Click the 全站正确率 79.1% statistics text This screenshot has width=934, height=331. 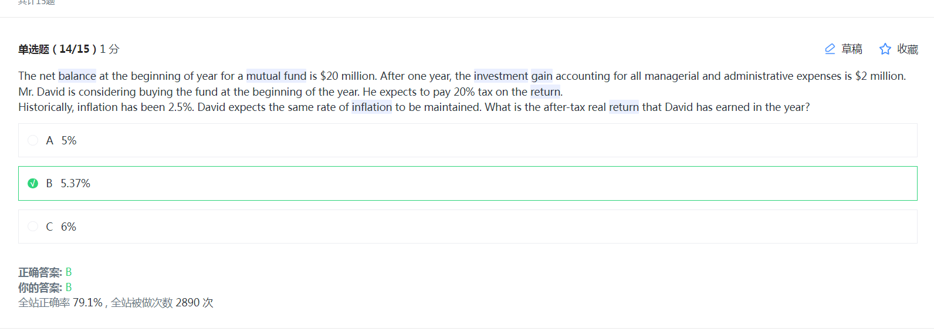coord(116,303)
